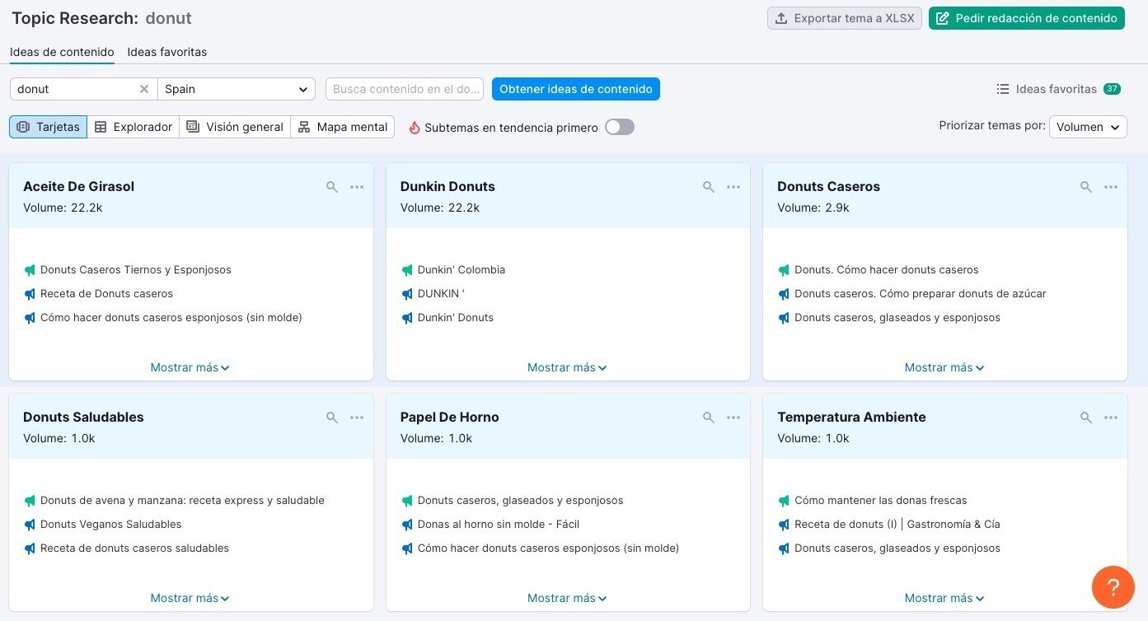Screen dimensions: 1148x621
Task: Click megaphone icon beside Receta de Donuts caseros
Action: pyautogui.click(x=30, y=294)
